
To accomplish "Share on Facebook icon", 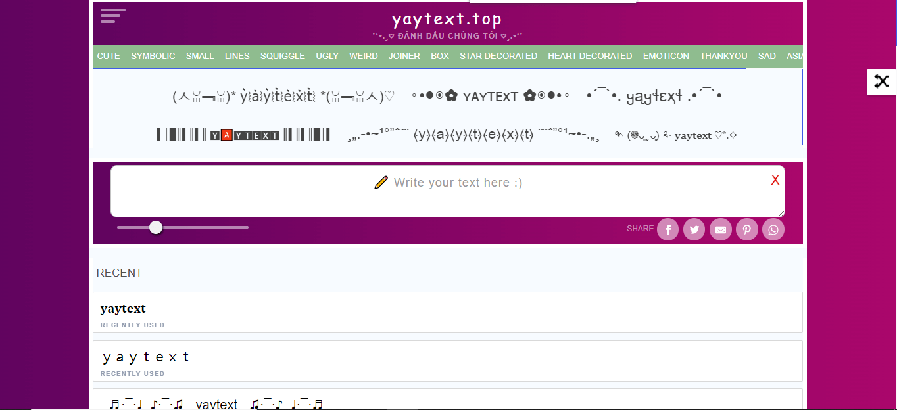I will [x=667, y=229].
